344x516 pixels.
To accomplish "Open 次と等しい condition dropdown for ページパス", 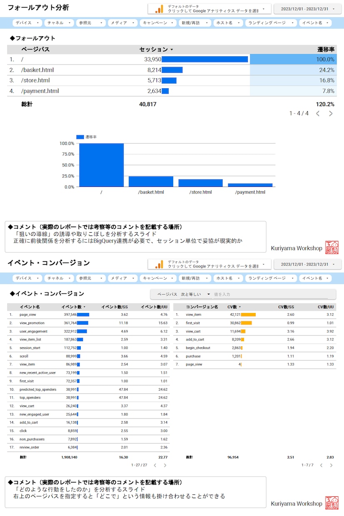I will 195,294.
